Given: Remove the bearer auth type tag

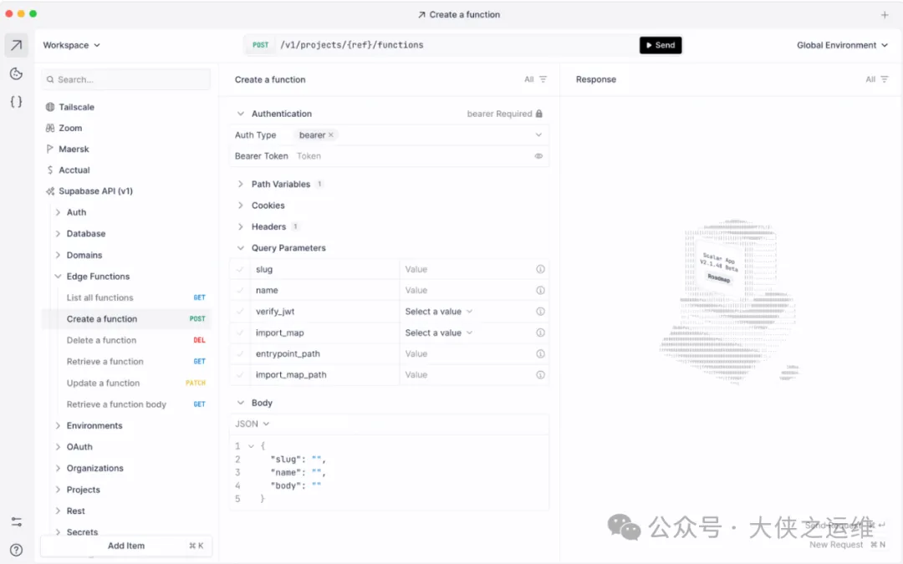Looking at the screenshot, I should click(331, 135).
